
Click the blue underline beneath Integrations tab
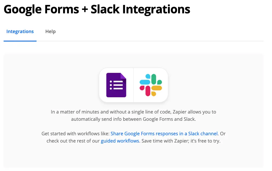[x=20, y=41]
